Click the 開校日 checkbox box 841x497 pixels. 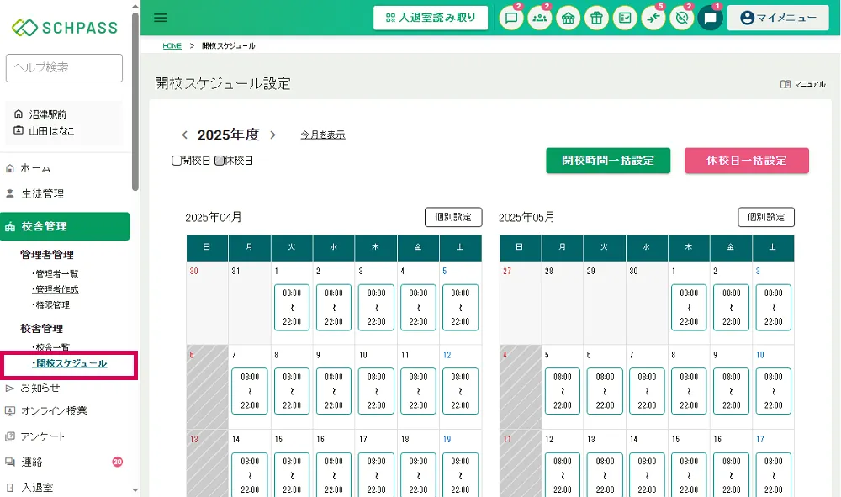(177, 161)
